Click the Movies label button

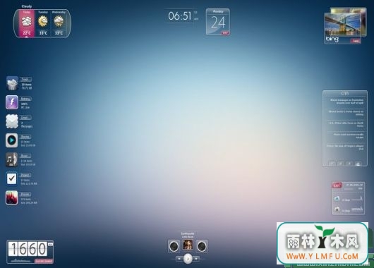tap(26, 137)
